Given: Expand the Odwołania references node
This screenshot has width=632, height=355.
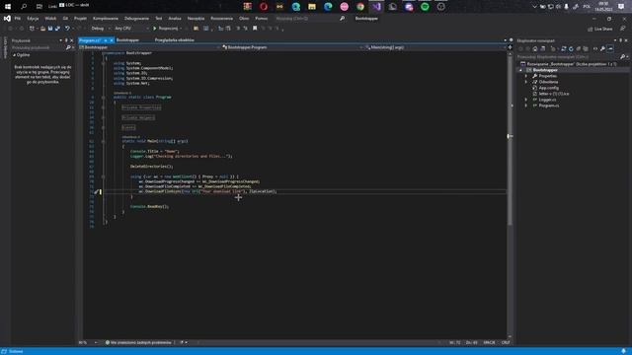Looking at the screenshot, I should (526, 82).
